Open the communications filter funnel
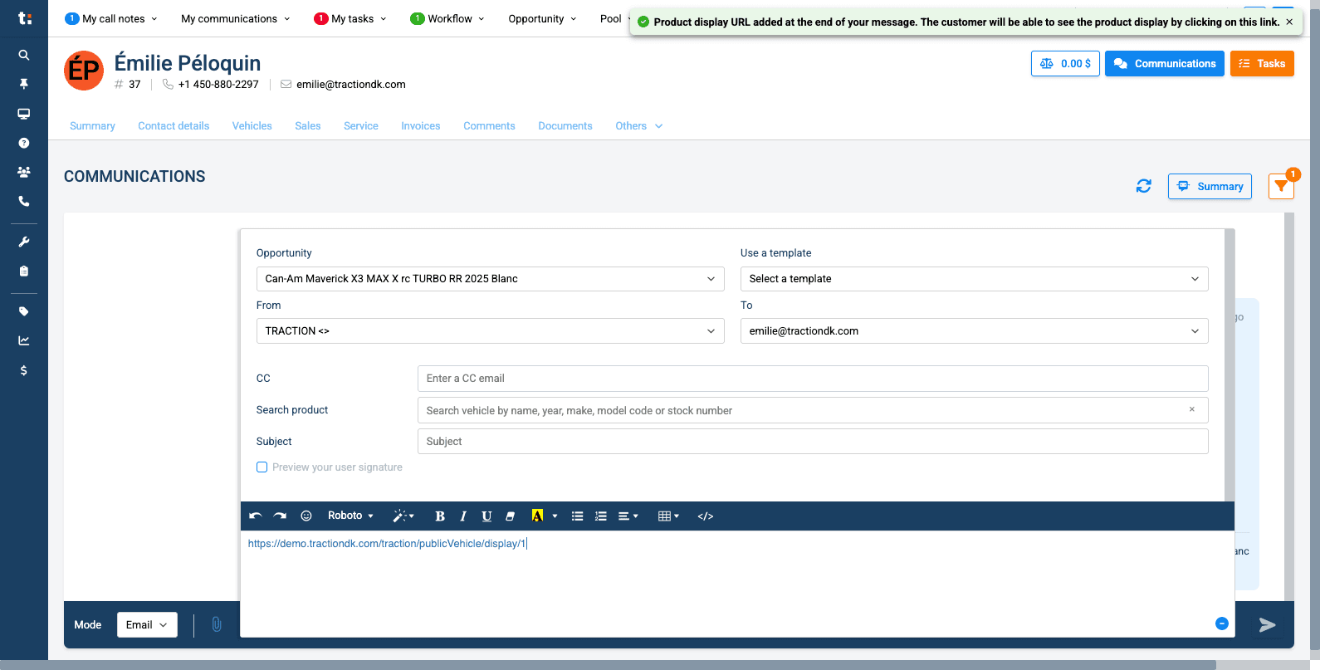Screen dimensions: 1320x670 pos(1281,187)
